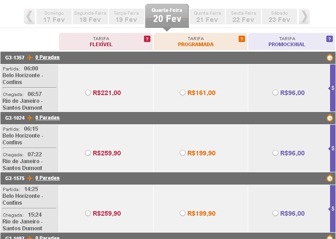Pick R$96,00 promotional fare for G3-1575
The width and height of the screenshot is (336, 239).
coord(275,213)
